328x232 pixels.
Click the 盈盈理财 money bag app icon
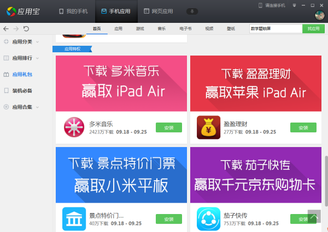(x=209, y=127)
